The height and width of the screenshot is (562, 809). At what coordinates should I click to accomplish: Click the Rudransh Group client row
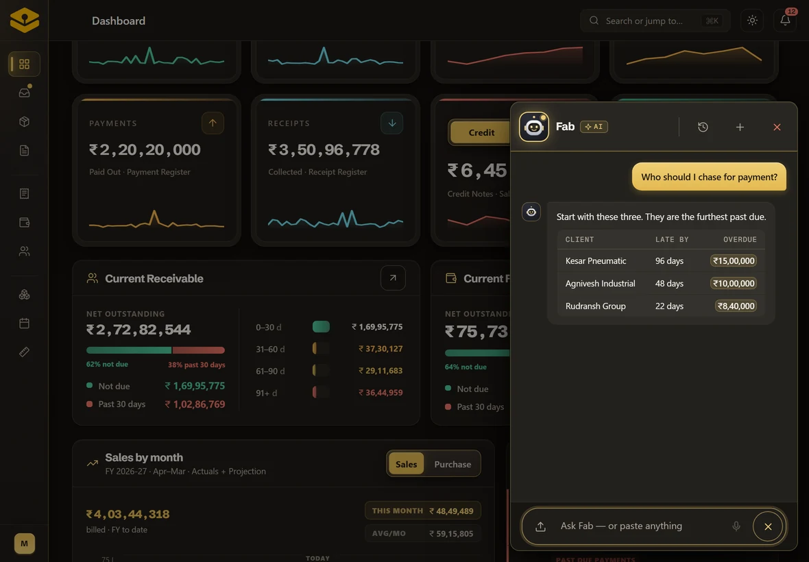pyautogui.click(x=661, y=306)
